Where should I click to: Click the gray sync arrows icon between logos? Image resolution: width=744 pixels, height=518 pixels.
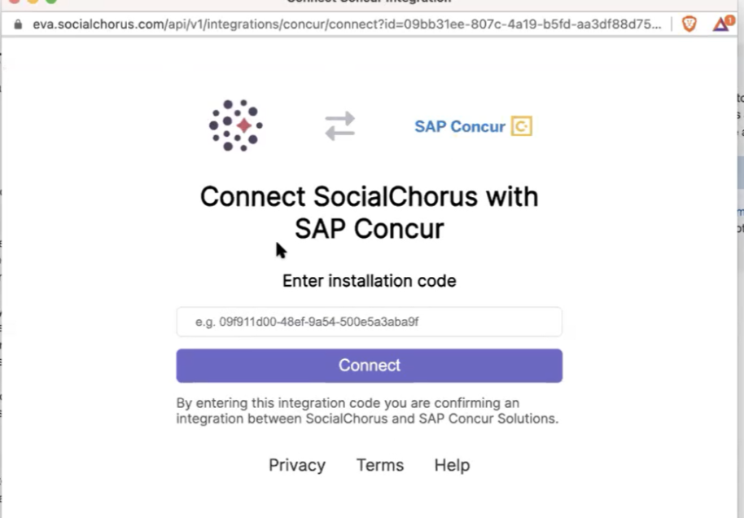click(x=339, y=125)
